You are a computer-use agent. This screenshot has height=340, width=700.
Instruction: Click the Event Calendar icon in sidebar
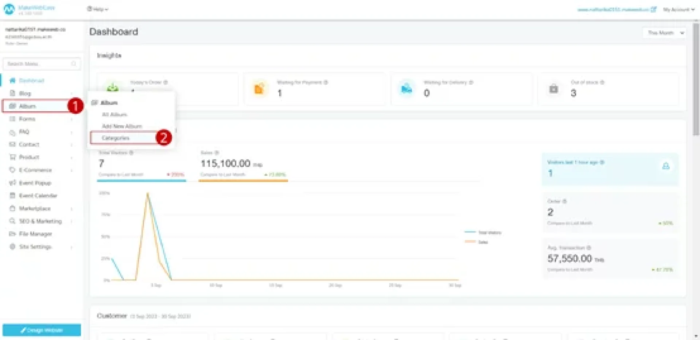12,196
